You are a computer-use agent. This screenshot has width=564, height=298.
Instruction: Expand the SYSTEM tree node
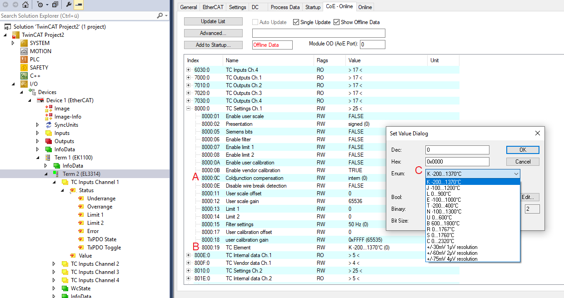tap(13, 43)
